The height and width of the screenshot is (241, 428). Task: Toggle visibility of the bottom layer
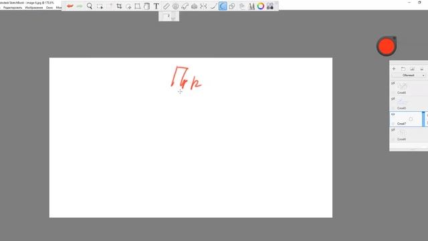(x=393, y=130)
